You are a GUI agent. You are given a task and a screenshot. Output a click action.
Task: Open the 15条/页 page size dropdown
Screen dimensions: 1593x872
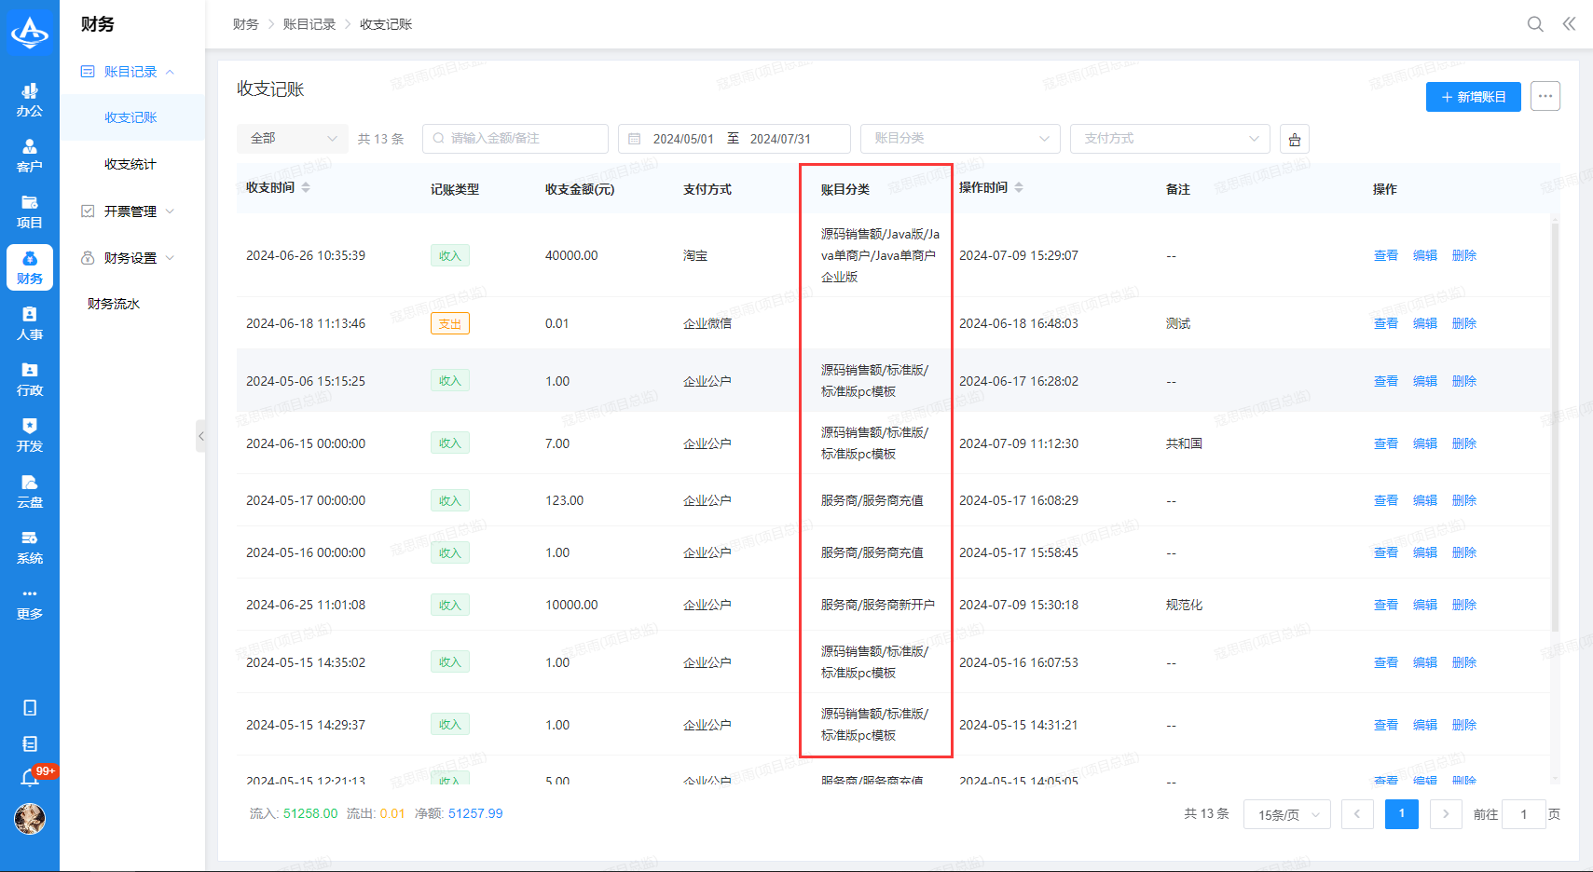tap(1287, 814)
